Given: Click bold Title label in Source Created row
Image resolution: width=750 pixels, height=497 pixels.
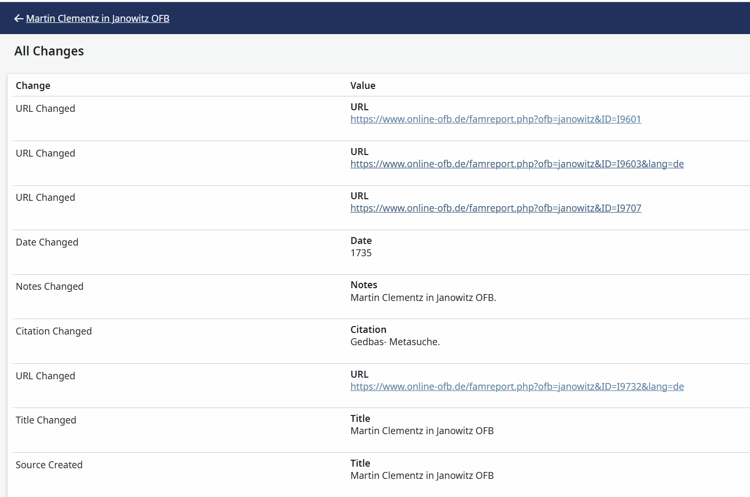Looking at the screenshot, I should pos(360,463).
